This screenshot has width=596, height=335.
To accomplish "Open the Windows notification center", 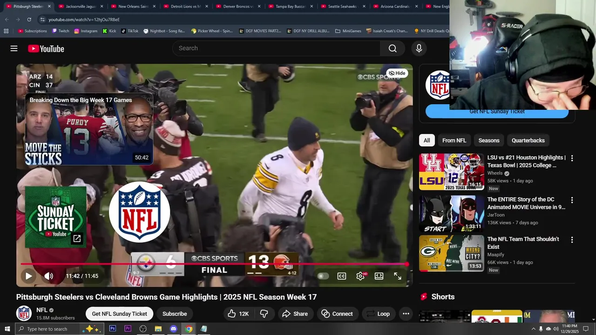I will [586, 329].
